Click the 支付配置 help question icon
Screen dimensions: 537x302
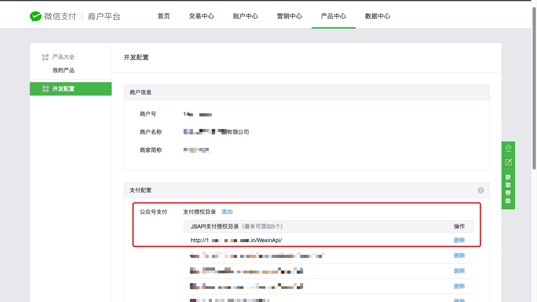(x=480, y=190)
